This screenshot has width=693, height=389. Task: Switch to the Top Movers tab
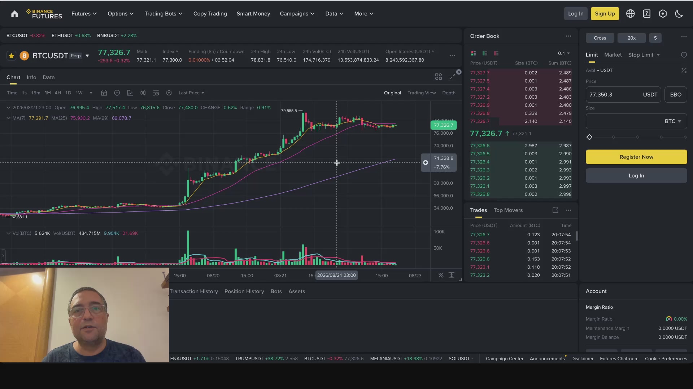pyautogui.click(x=508, y=210)
